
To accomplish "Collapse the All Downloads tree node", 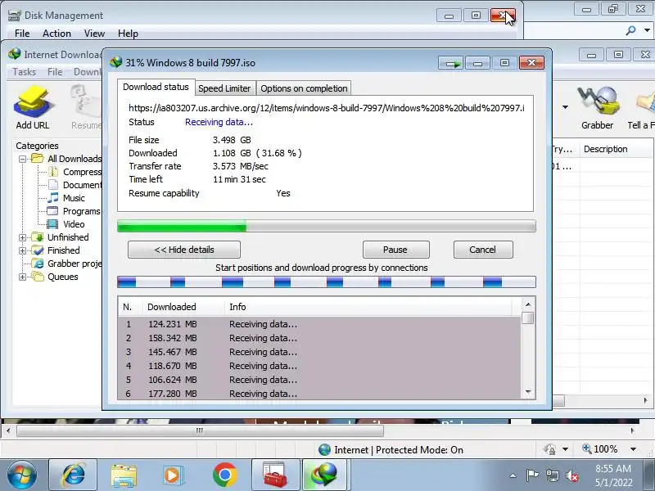I will point(23,159).
